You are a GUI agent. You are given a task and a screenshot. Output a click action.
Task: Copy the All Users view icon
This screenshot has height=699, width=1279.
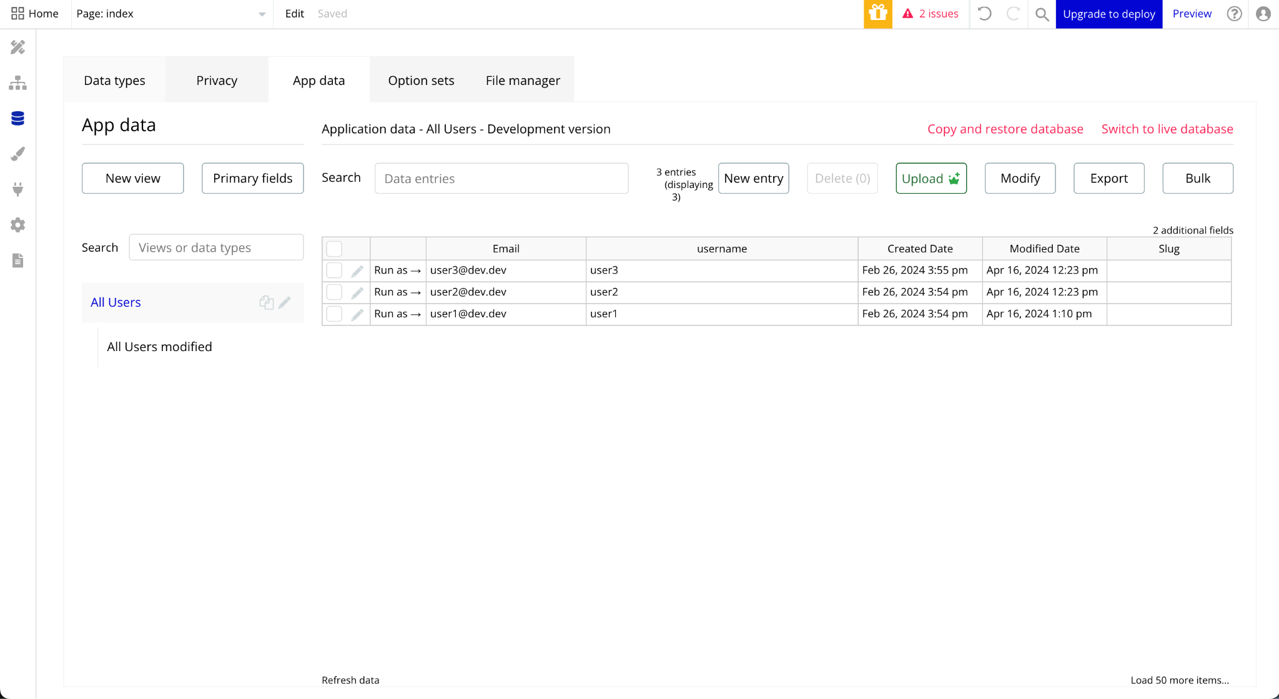pyautogui.click(x=266, y=302)
